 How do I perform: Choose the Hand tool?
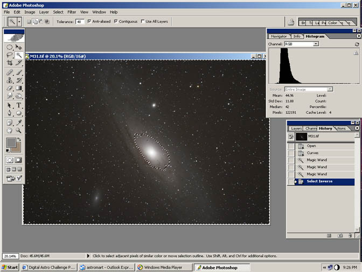[x=10, y=130]
